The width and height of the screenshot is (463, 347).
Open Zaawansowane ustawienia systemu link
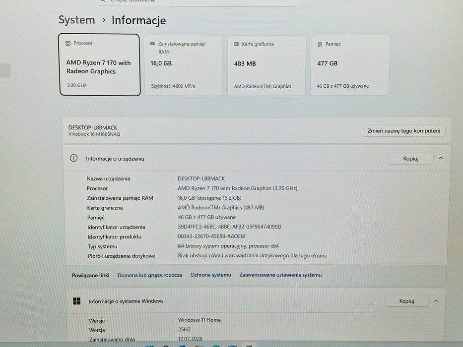tap(280, 275)
